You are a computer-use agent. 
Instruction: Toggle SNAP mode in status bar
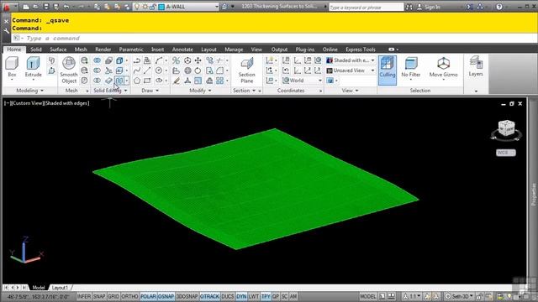99,296
